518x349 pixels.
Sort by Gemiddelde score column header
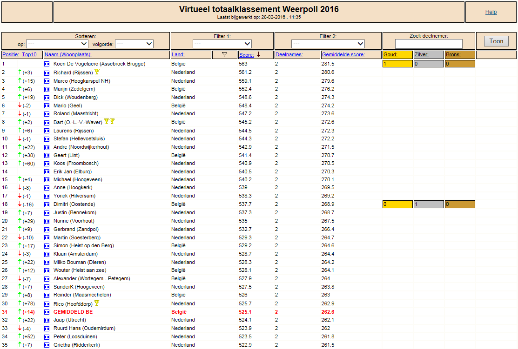pos(343,55)
